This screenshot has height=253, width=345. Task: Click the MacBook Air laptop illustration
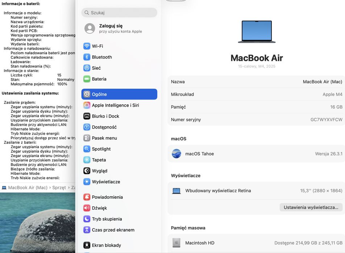pyautogui.click(x=257, y=31)
